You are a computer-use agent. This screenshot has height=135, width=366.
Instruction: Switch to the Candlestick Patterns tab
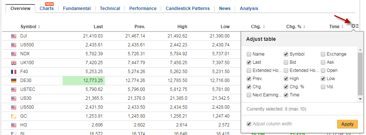click(x=188, y=9)
